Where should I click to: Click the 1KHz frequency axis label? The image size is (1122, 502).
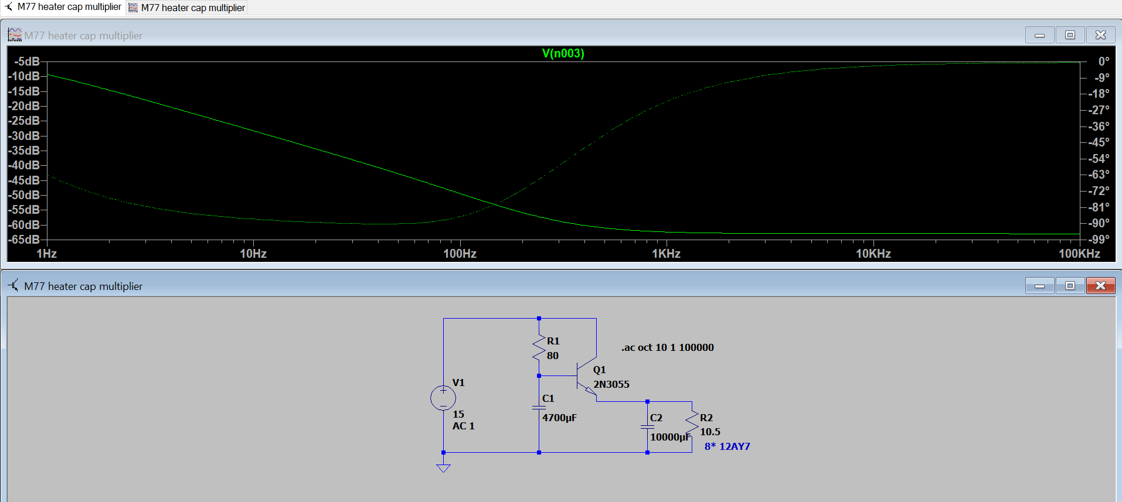667,254
